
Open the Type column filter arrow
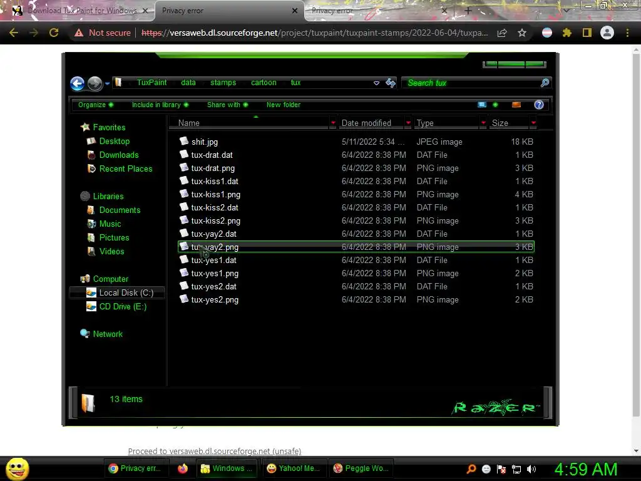[x=484, y=123]
